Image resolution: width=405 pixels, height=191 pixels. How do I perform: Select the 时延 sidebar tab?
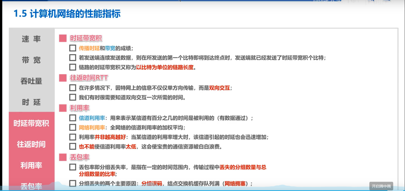click(x=31, y=102)
